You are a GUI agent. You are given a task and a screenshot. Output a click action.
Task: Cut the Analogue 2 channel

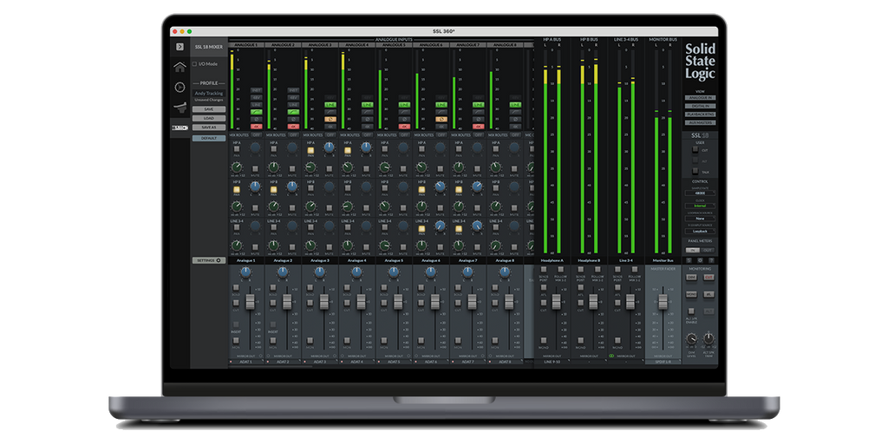pyautogui.click(x=273, y=303)
